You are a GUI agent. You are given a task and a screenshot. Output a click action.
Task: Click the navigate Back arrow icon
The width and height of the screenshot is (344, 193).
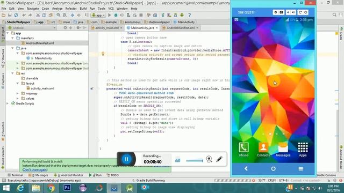point(73,15)
